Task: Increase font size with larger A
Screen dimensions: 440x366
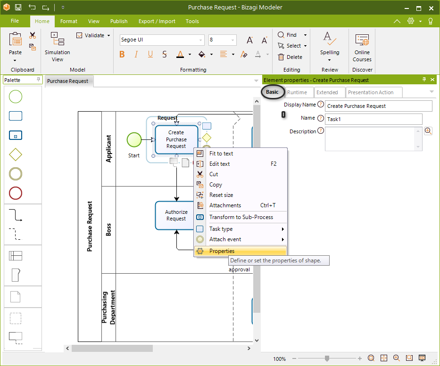Action: click(250, 40)
